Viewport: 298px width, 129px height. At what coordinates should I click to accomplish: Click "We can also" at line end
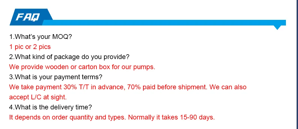(x=228, y=87)
